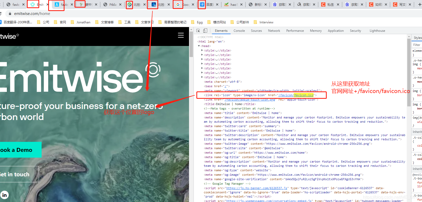Image resolution: width=422 pixels, height=202 pixels.
Task: Close the Emitwise browser tab
Action: 47,4
